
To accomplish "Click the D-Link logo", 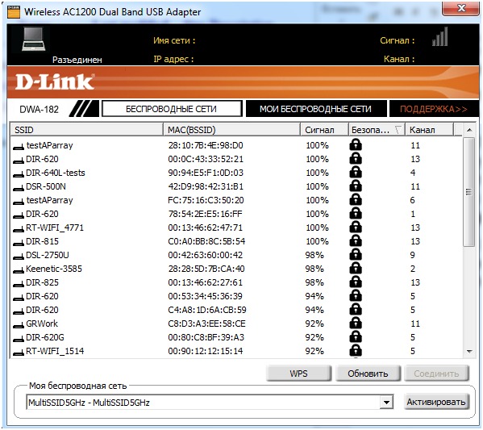I will [55, 82].
